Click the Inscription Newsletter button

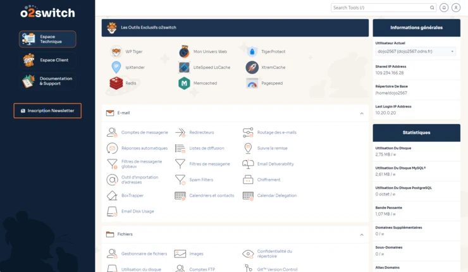(x=47, y=111)
